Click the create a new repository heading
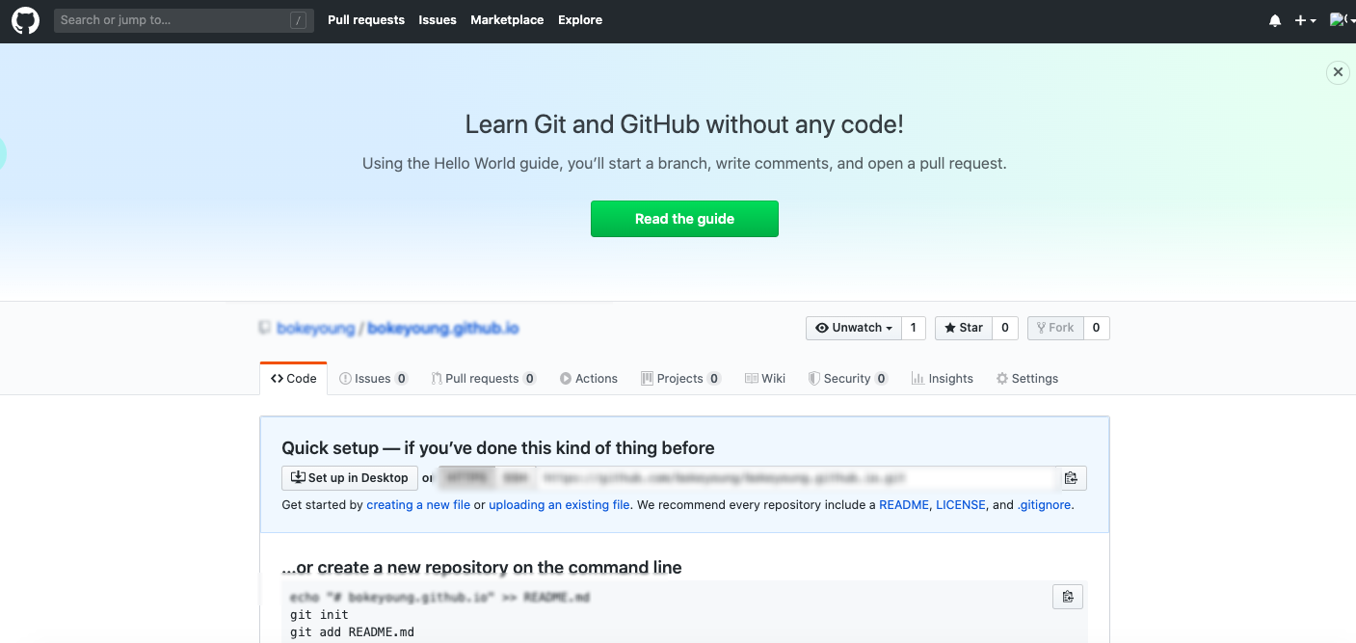Image resolution: width=1356 pixels, height=643 pixels. tap(482, 568)
